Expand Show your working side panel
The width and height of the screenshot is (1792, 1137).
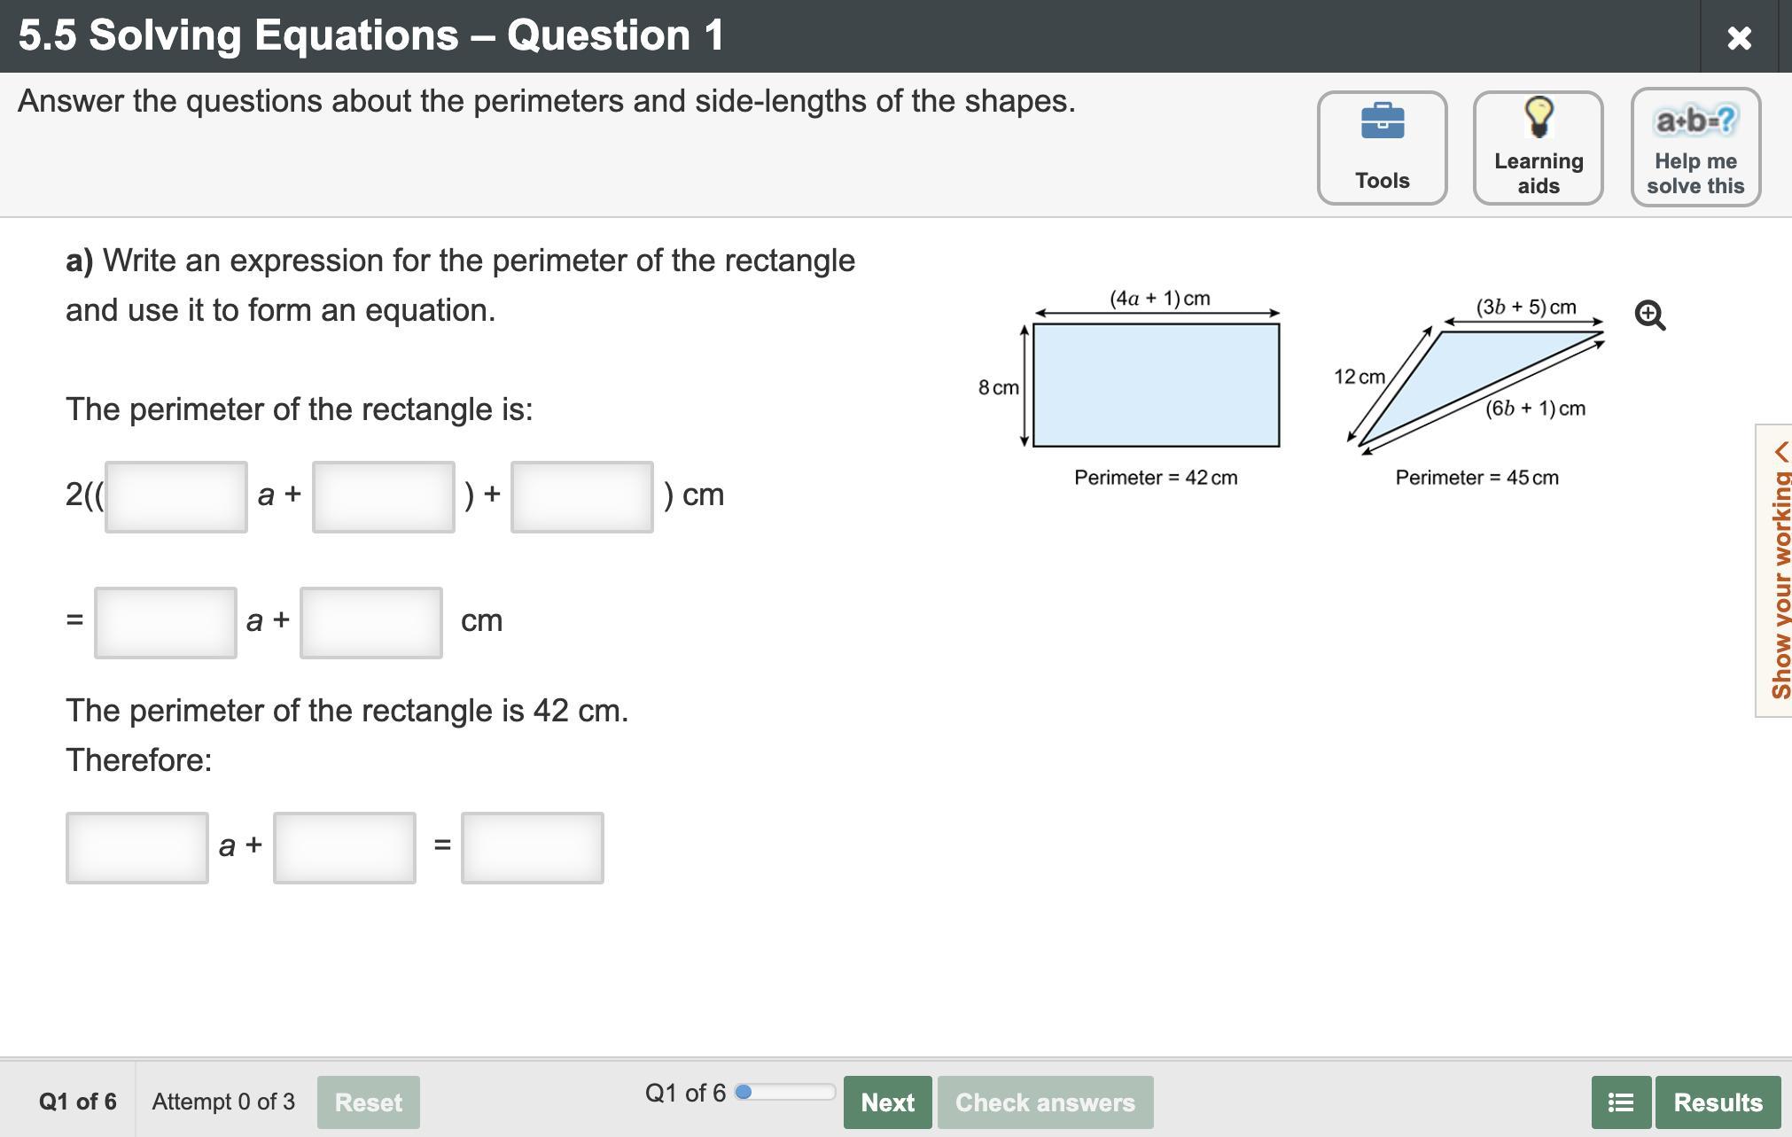(1776, 571)
